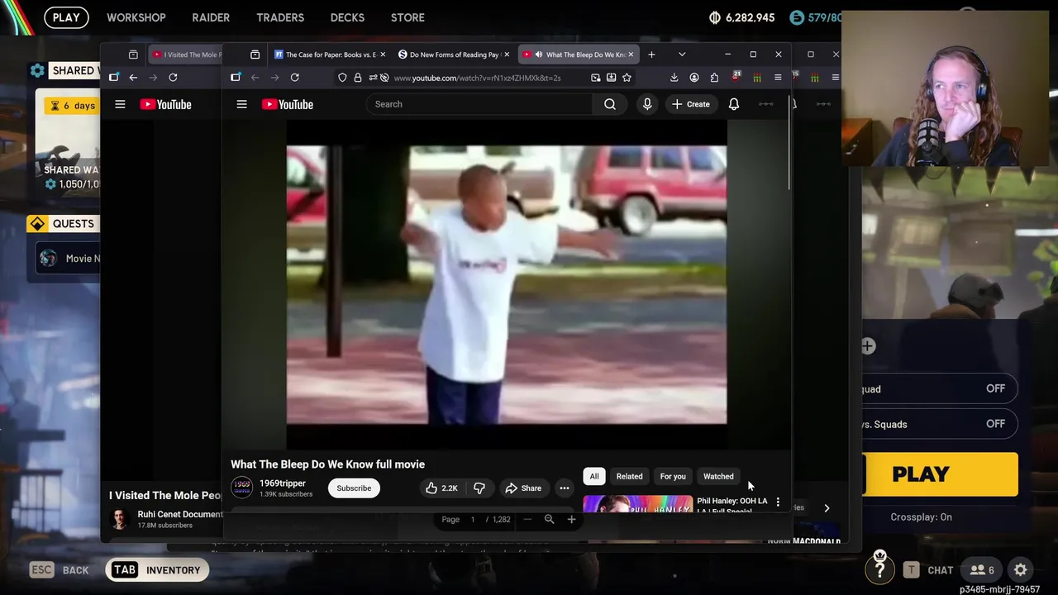The height and width of the screenshot is (595, 1058).
Task: Select the Related filter chip
Action: pos(629,476)
